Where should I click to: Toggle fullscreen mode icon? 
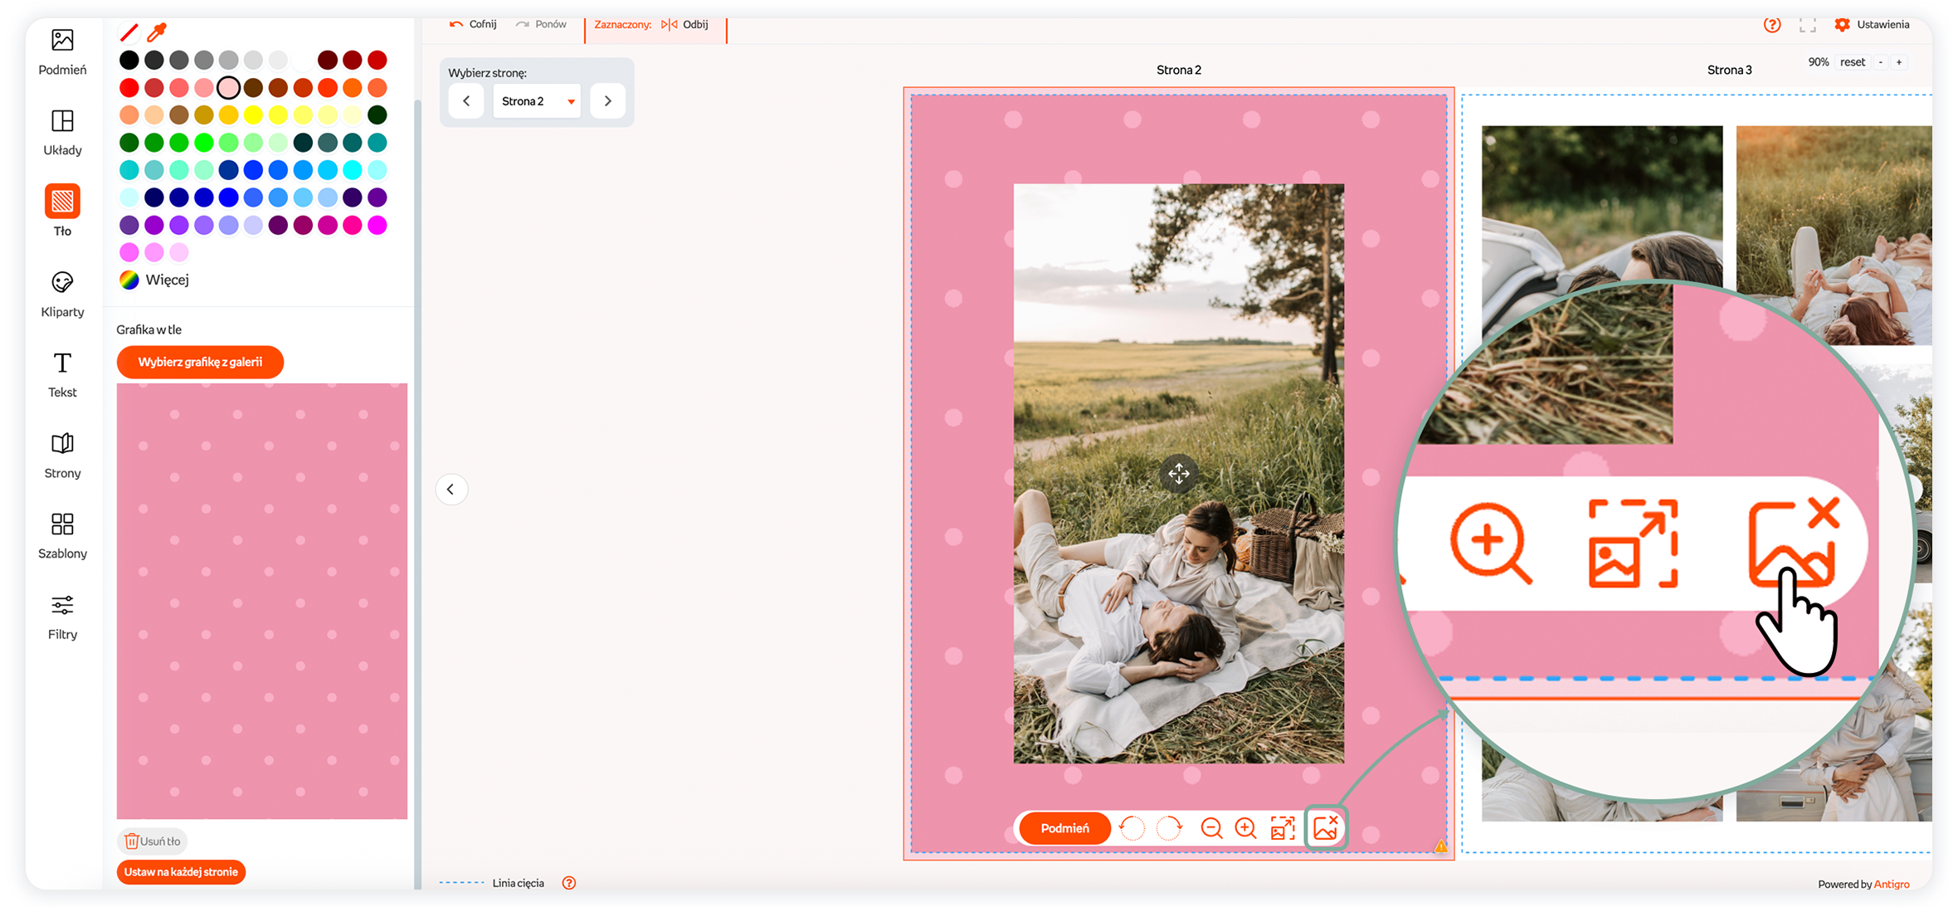[1807, 25]
